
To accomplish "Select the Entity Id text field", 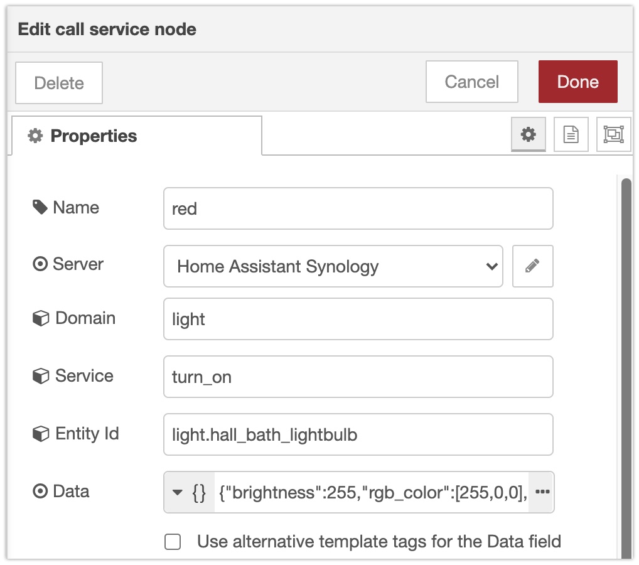I will pyautogui.click(x=358, y=434).
